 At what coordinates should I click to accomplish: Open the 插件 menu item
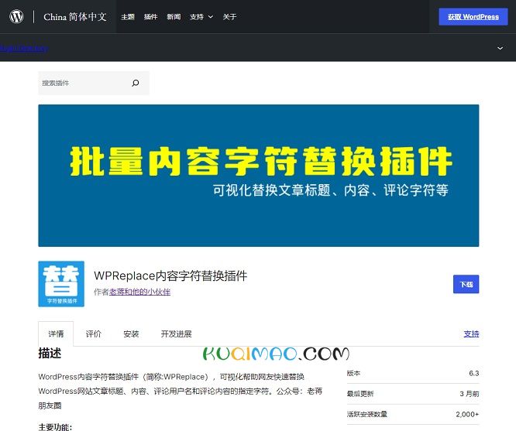click(x=151, y=17)
